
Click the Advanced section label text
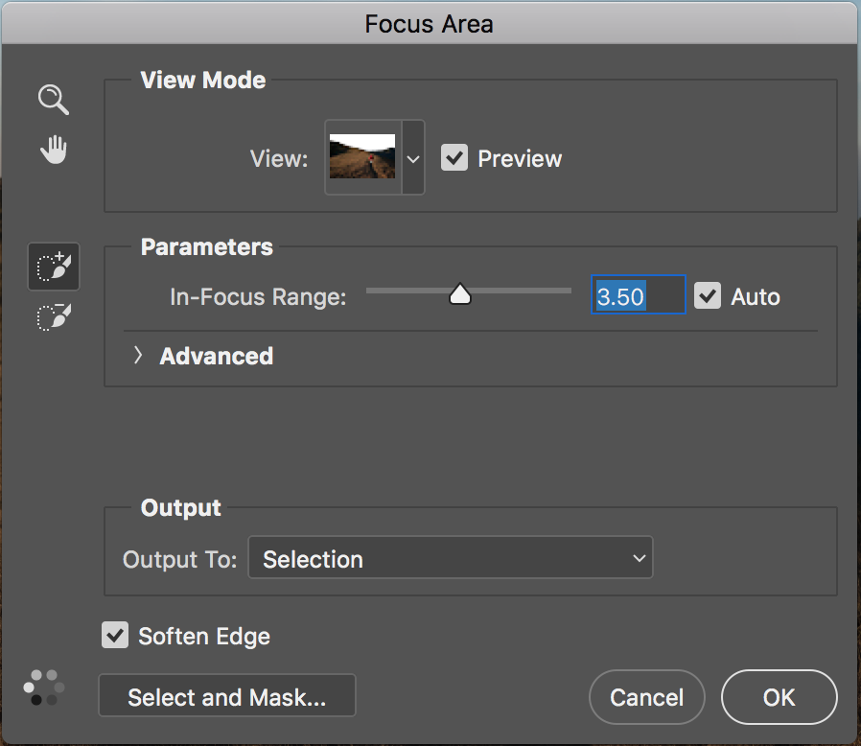pyautogui.click(x=216, y=356)
